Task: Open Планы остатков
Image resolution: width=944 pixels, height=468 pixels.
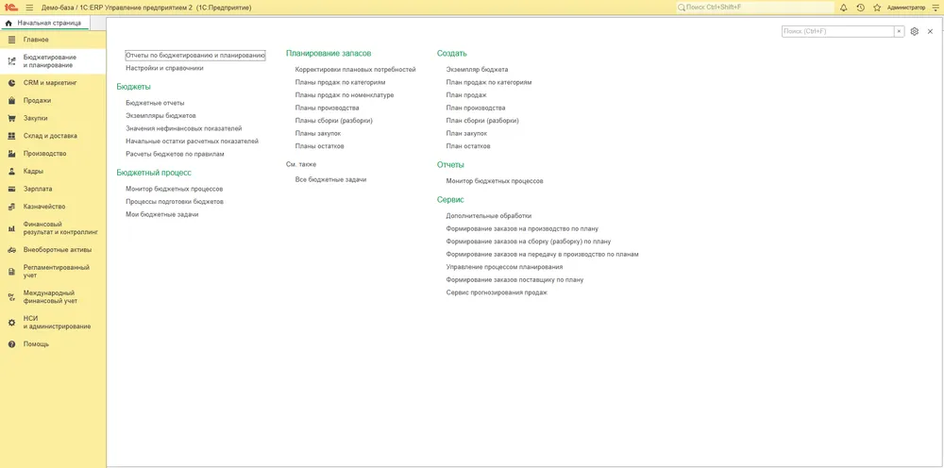Action: point(320,146)
